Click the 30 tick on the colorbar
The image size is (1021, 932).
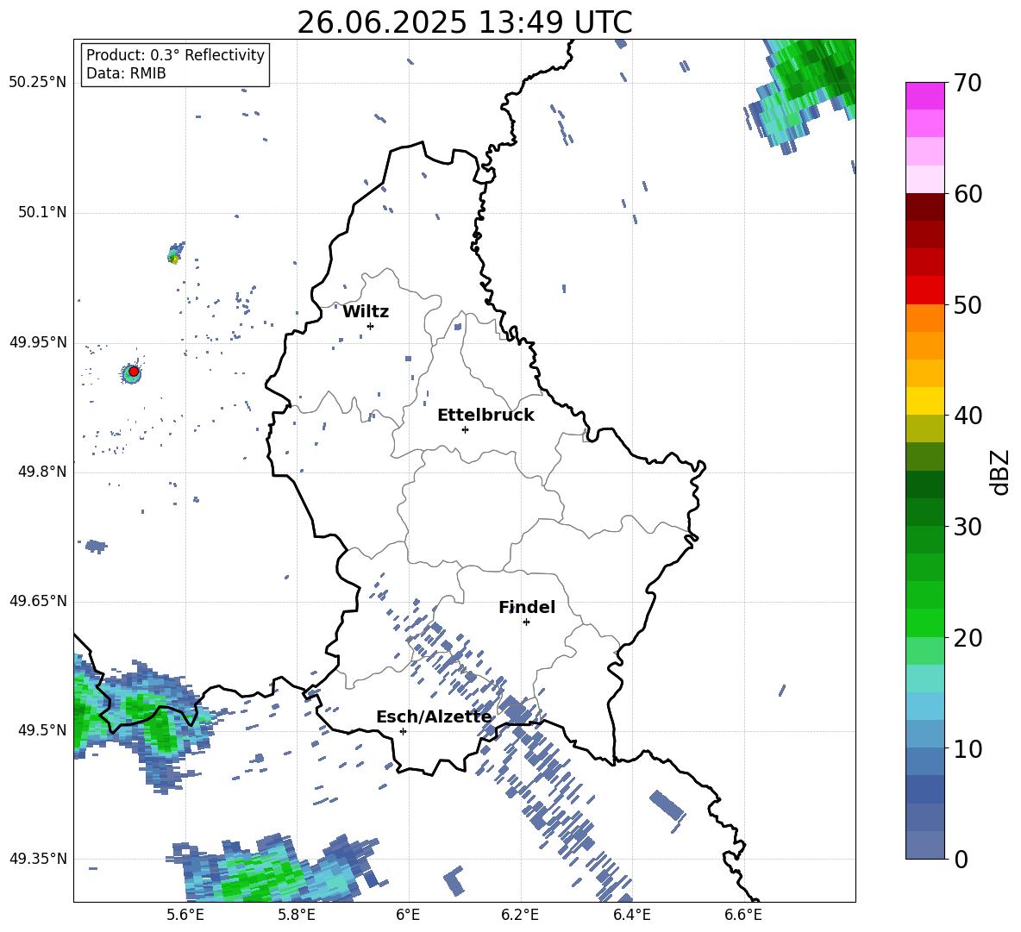point(968,527)
